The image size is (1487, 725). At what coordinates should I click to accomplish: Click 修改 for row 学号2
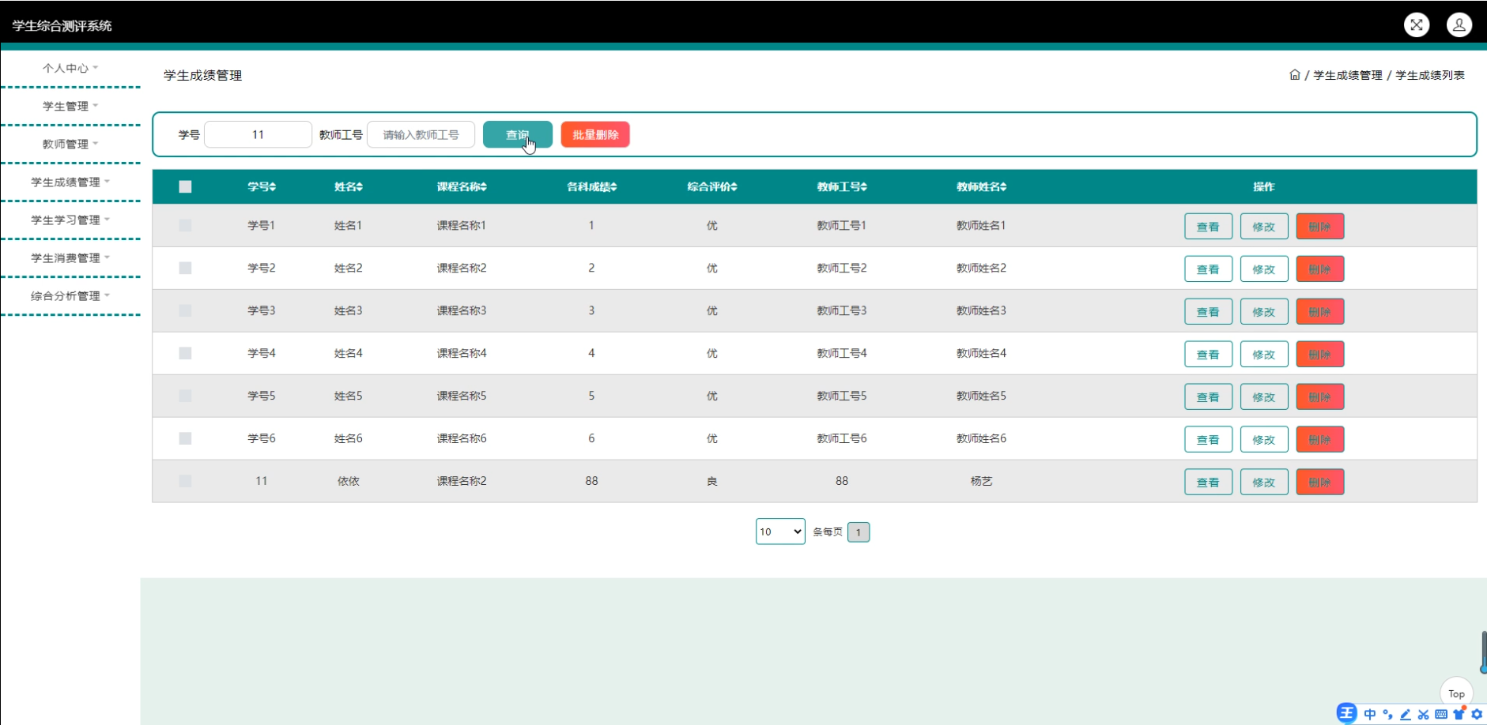[1264, 269]
